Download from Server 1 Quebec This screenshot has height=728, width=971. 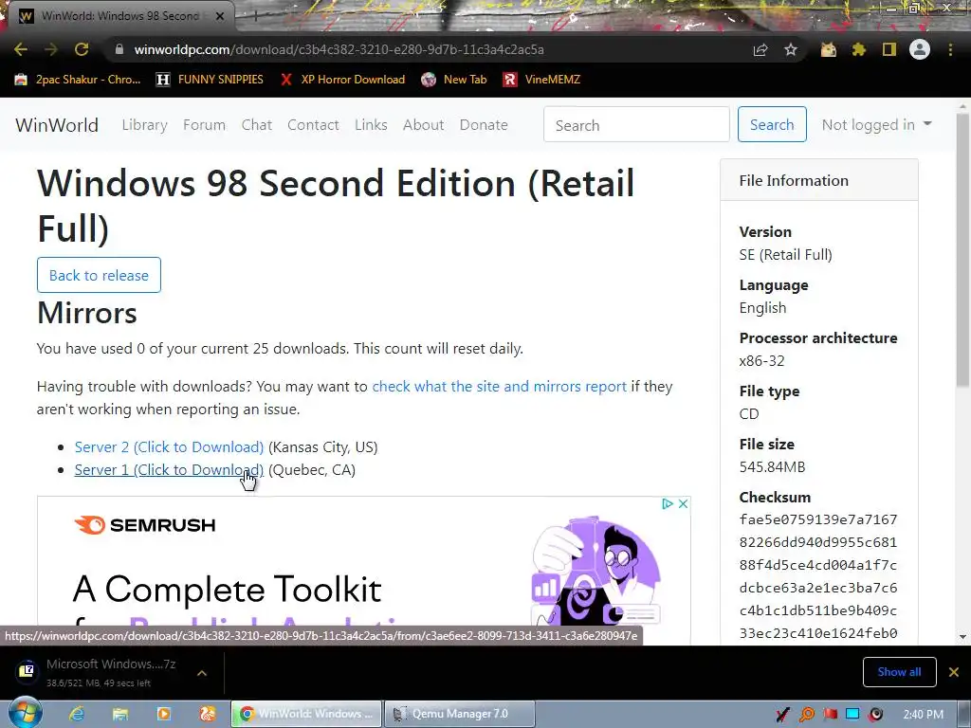pos(169,470)
